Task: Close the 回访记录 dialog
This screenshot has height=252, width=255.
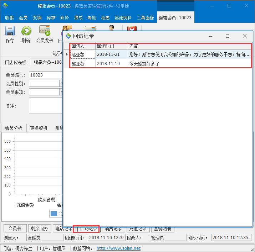Action: click(245, 36)
